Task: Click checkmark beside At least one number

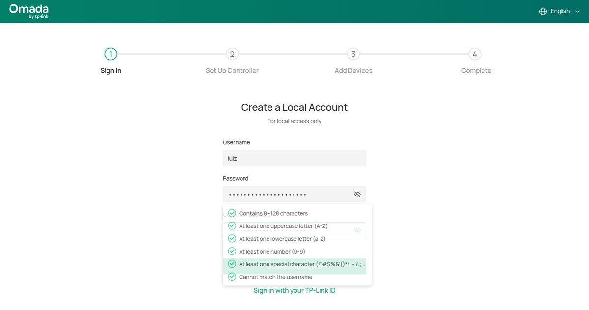Action: [x=232, y=252]
